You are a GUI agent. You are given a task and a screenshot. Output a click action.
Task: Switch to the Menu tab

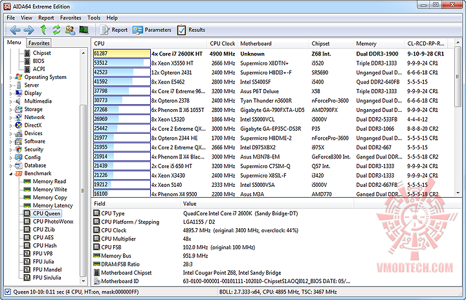point(14,43)
